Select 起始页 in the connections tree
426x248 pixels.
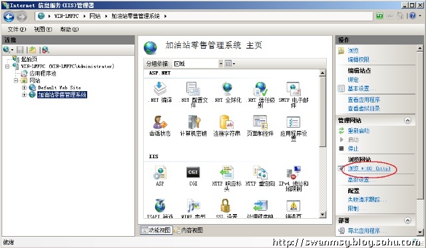[x=29, y=59]
